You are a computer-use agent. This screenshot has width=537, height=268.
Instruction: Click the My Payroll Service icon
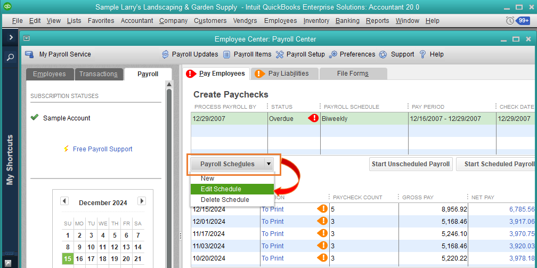[29, 54]
